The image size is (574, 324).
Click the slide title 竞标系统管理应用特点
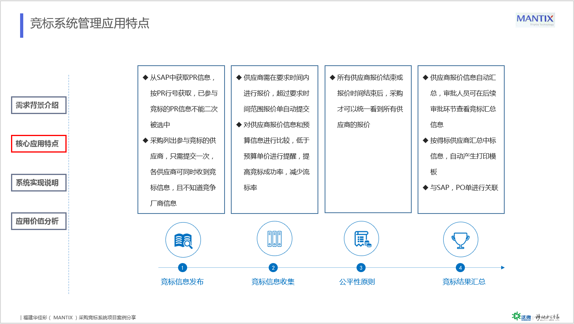coord(90,24)
